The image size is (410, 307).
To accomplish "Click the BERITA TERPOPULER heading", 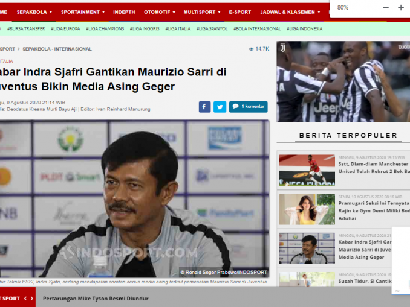I will coord(348,135).
